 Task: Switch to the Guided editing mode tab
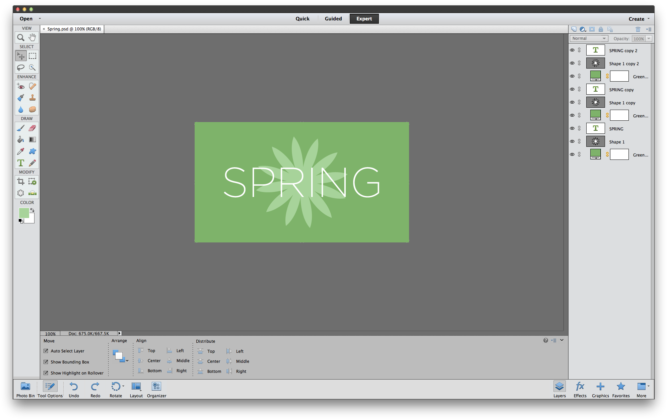coord(334,18)
